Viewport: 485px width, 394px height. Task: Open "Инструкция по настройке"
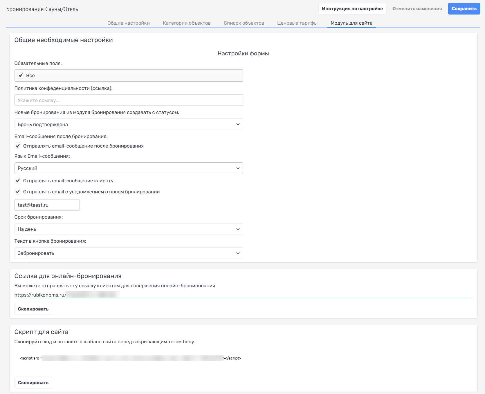pos(352,9)
